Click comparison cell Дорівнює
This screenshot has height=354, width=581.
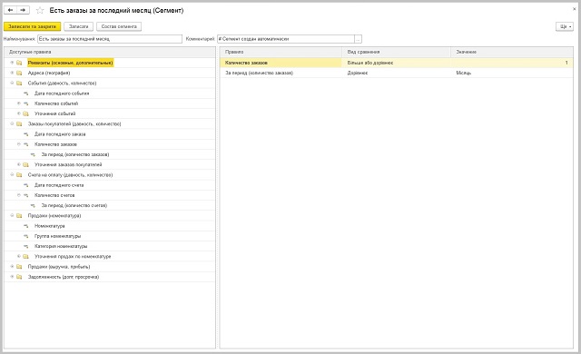pyautogui.click(x=396, y=73)
